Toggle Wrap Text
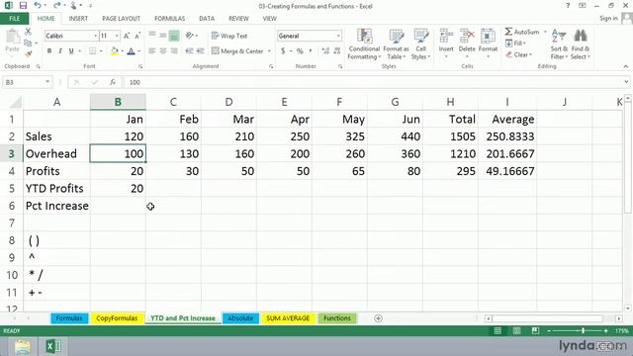Viewport: 633px width, 356px height. (229, 36)
